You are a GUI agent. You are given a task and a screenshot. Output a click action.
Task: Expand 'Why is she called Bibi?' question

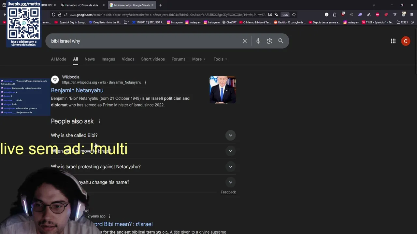[143, 135]
